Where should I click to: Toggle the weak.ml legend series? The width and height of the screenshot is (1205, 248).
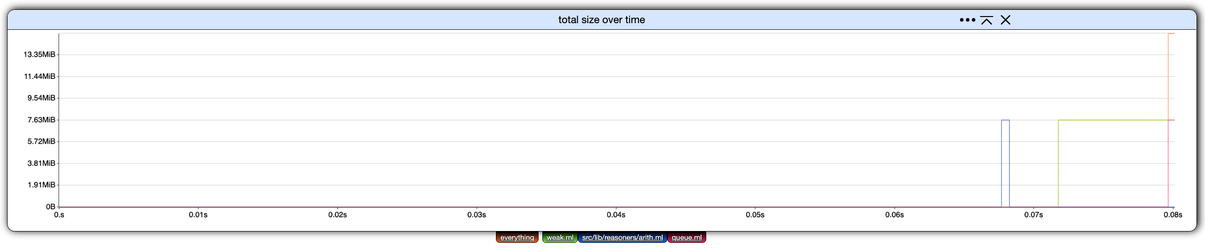click(560, 238)
